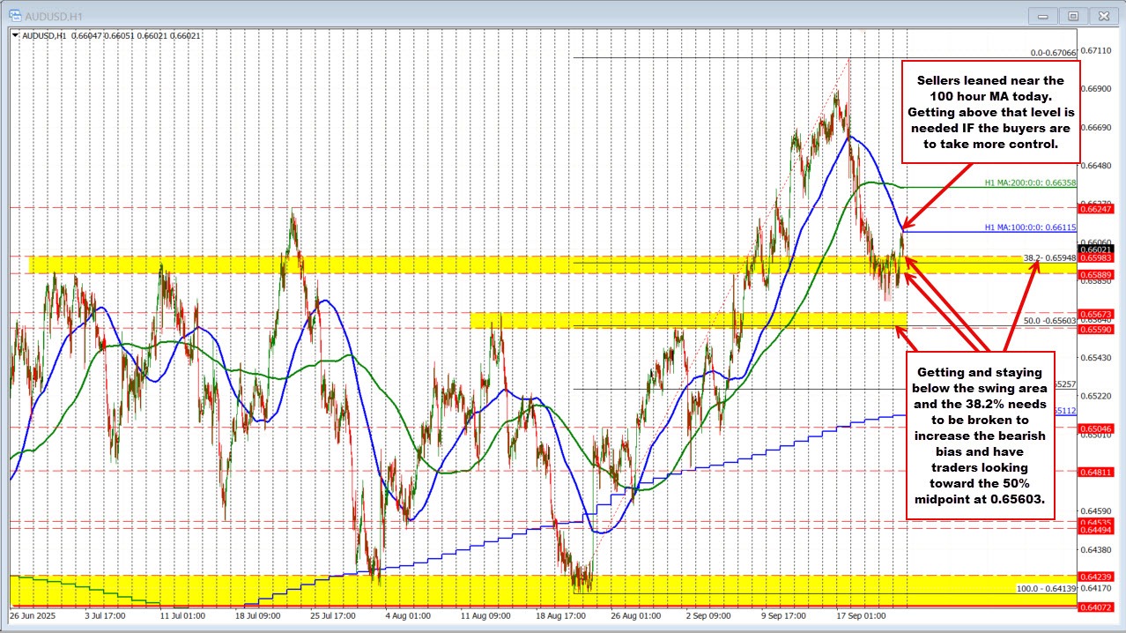Select the 0.0-0.67066 Fibonacci label

click(1052, 53)
